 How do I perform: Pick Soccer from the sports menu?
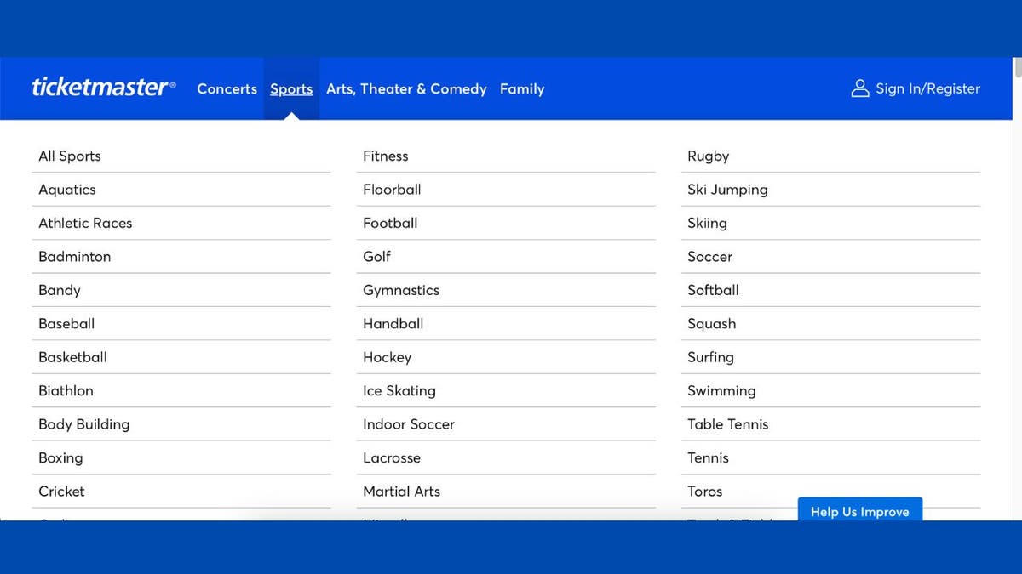pyautogui.click(x=709, y=257)
